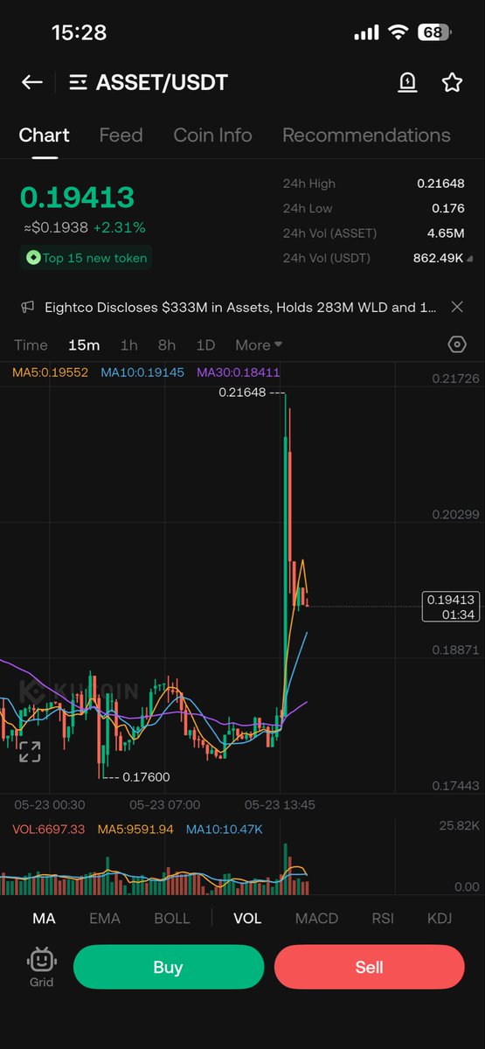Image resolution: width=485 pixels, height=1049 pixels.
Task: Toggle the MACD sub-indicator
Action: coord(316,919)
